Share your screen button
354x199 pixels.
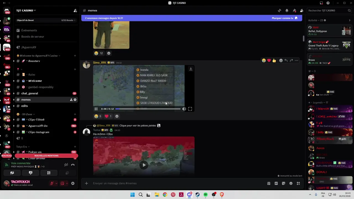(x=30, y=173)
